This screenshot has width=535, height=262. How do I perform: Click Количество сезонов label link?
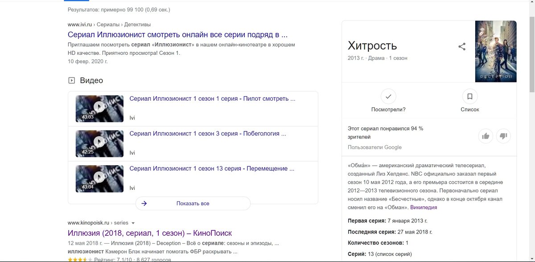coord(376,243)
